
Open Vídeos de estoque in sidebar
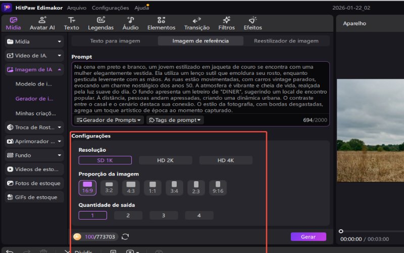click(34, 170)
